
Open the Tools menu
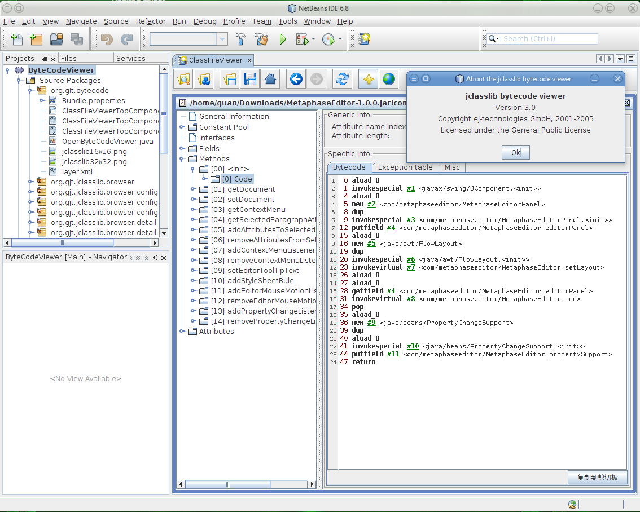click(288, 21)
